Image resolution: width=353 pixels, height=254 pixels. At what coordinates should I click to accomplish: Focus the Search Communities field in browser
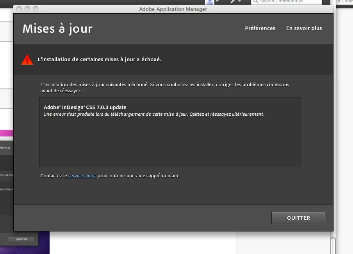click(x=286, y=2)
